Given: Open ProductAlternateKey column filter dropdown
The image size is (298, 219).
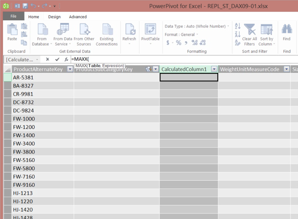Looking at the screenshot, I should [70, 69].
